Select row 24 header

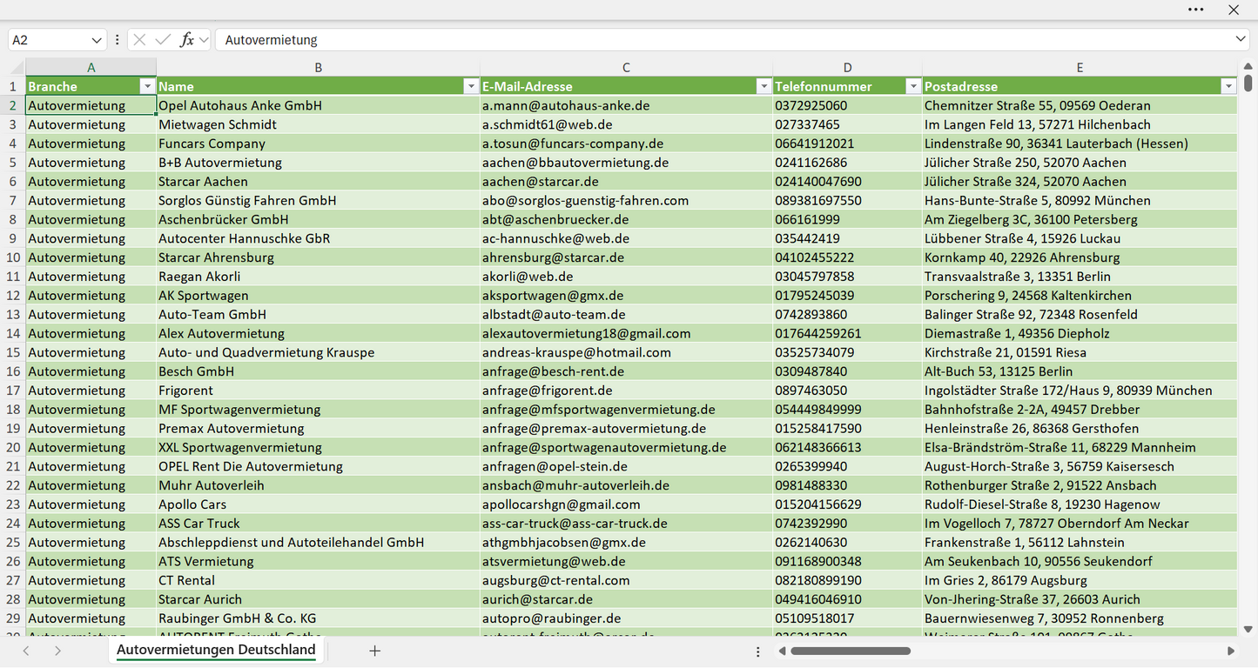tap(13, 524)
